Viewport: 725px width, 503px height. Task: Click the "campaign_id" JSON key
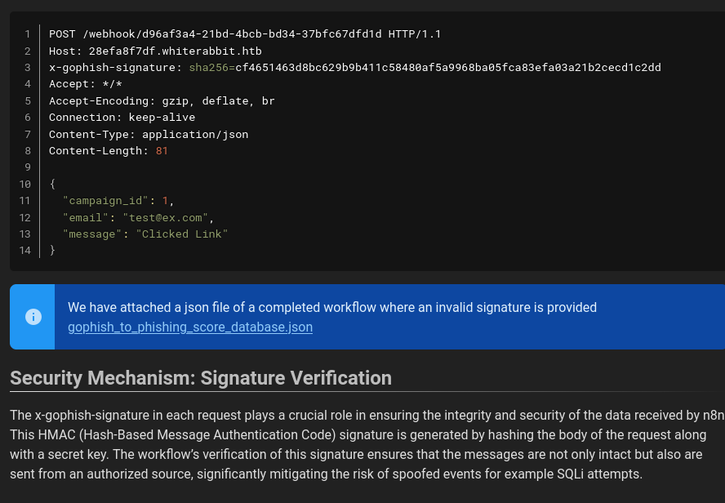point(105,201)
